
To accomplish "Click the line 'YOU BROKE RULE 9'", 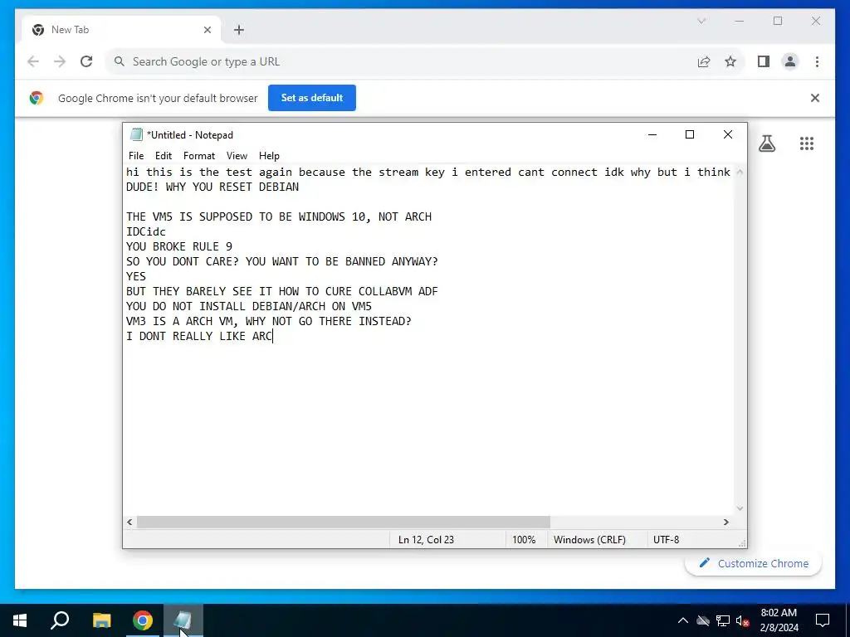I will pyautogui.click(x=179, y=246).
